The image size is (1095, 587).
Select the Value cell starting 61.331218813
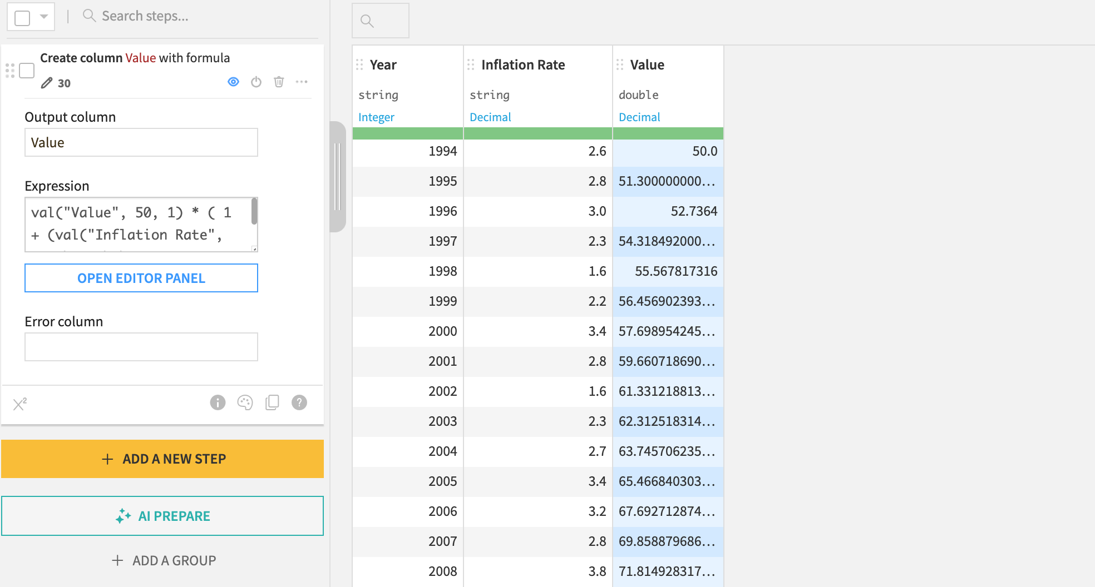[668, 391]
